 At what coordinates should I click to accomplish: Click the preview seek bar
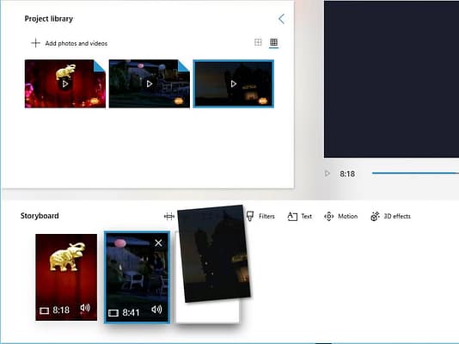pos(415,173)
